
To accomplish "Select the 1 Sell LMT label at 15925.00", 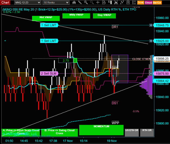I will tap(49, 41).
